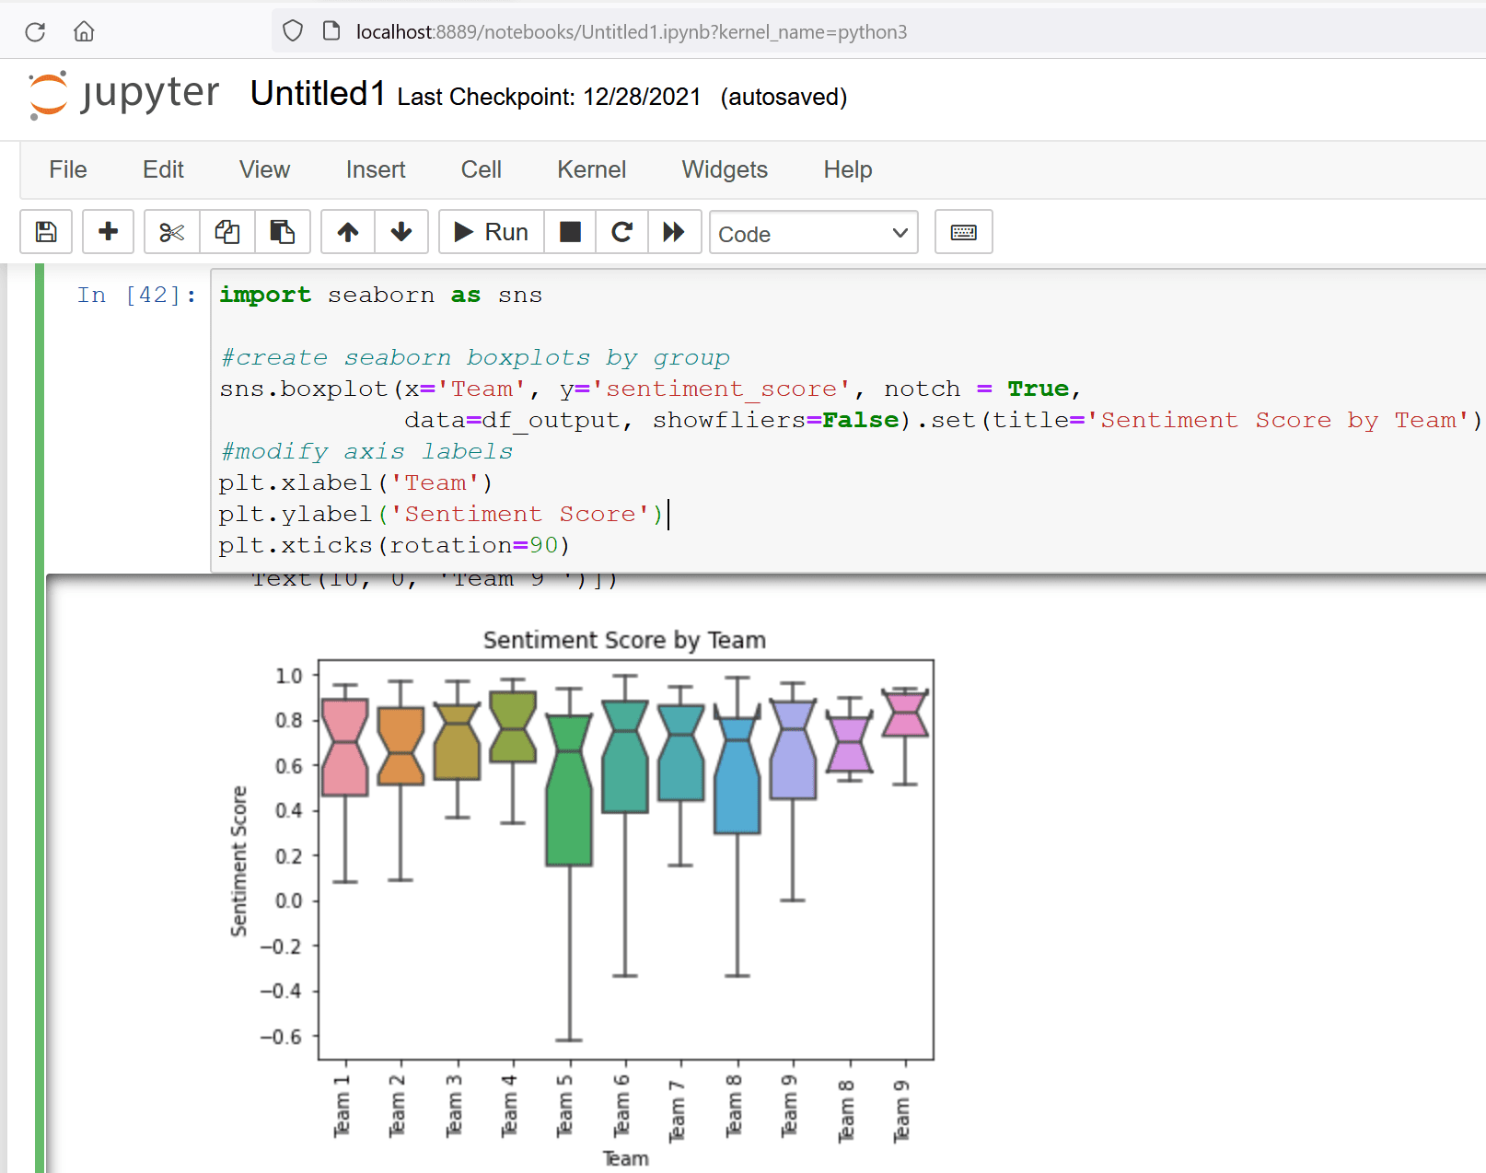Run the current cell

pos(490,232)
